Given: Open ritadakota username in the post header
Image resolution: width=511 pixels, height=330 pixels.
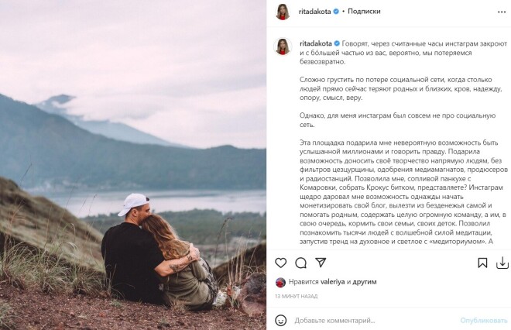Looking at the screenshot, I should pos(314,12).
